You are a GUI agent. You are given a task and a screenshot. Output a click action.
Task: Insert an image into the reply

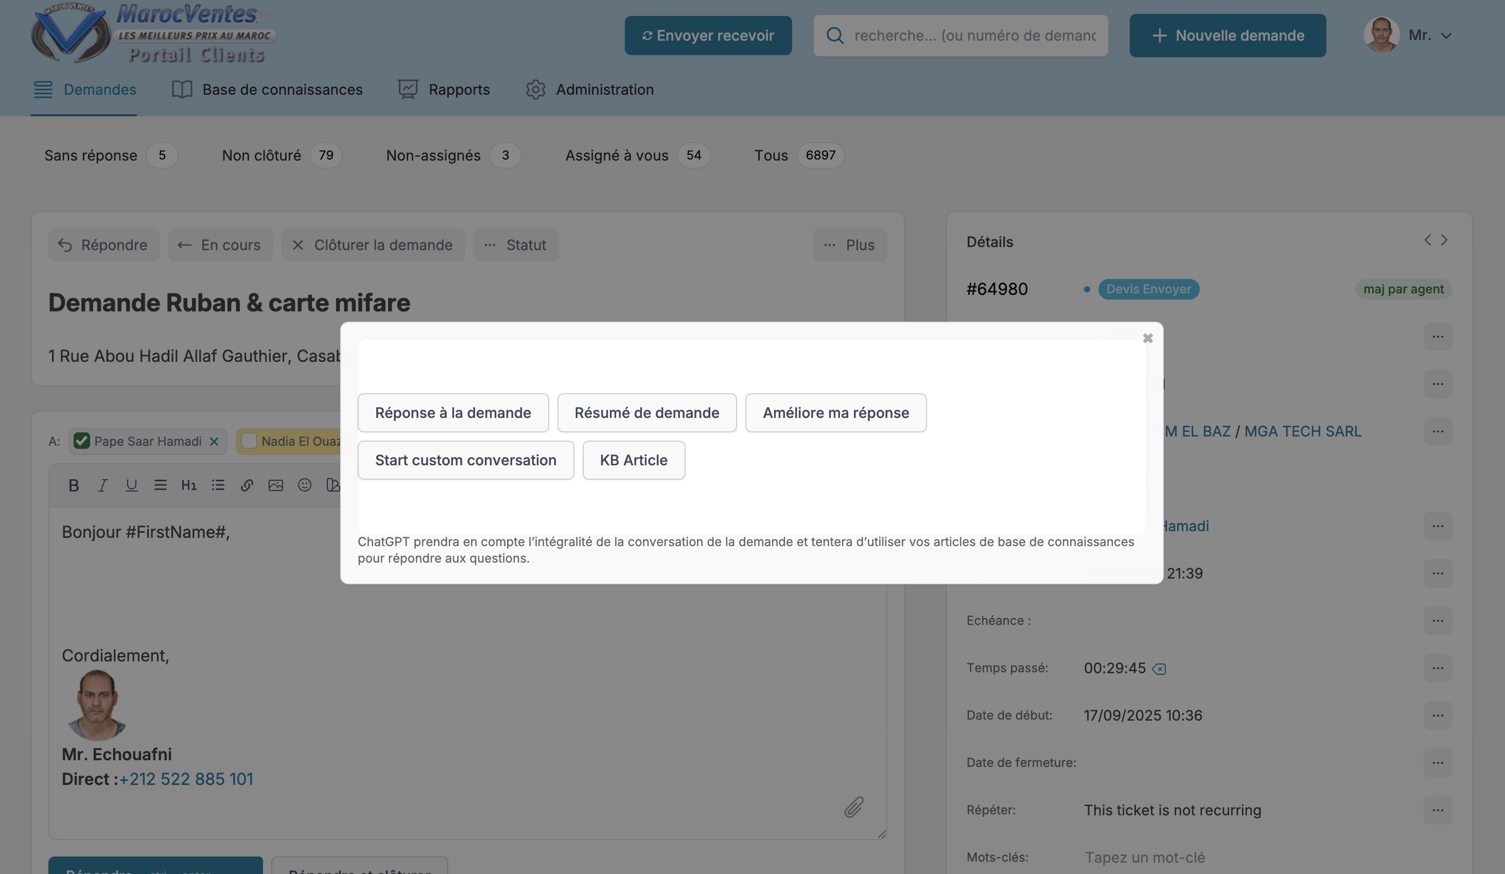coord(275,486)
